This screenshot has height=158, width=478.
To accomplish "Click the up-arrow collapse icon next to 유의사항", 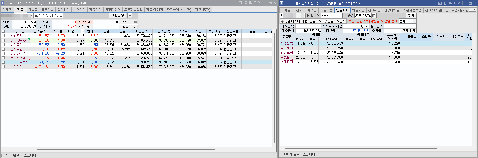I will coord(130,16).
